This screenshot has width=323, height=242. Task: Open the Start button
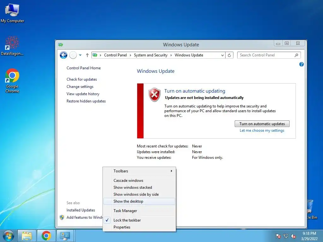click(9, 236)
